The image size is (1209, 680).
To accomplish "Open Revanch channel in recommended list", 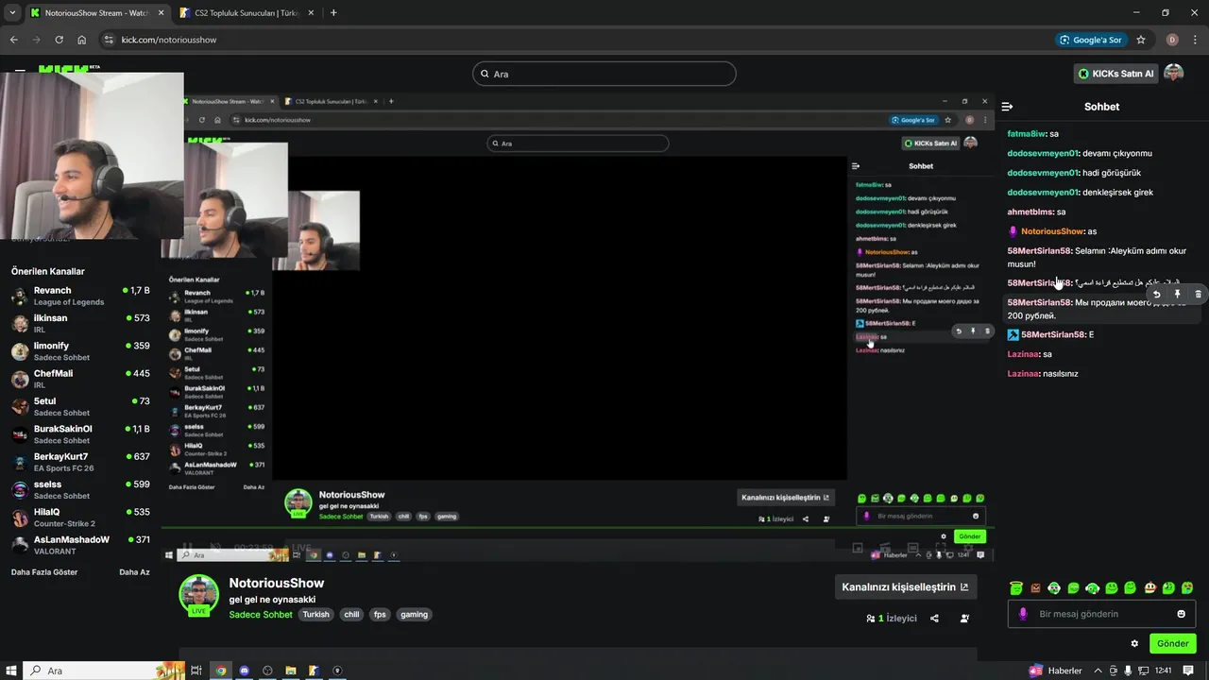I will pos(80,296).
